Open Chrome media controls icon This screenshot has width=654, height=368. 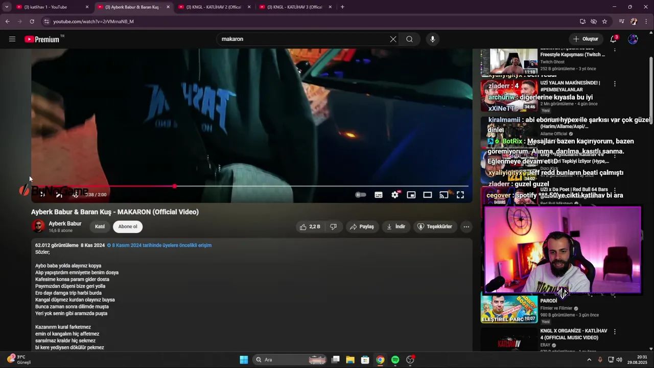(622, 21)
